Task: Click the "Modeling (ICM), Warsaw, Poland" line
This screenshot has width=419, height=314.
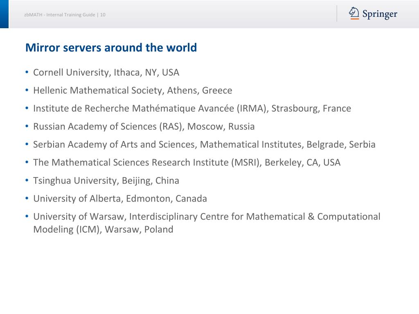Action: click(x=103, y=230)
